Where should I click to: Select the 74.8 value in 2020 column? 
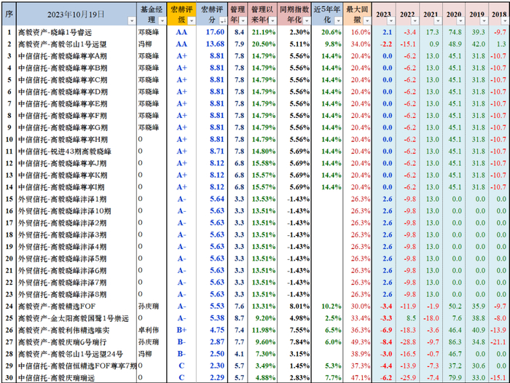pos(454,33)
